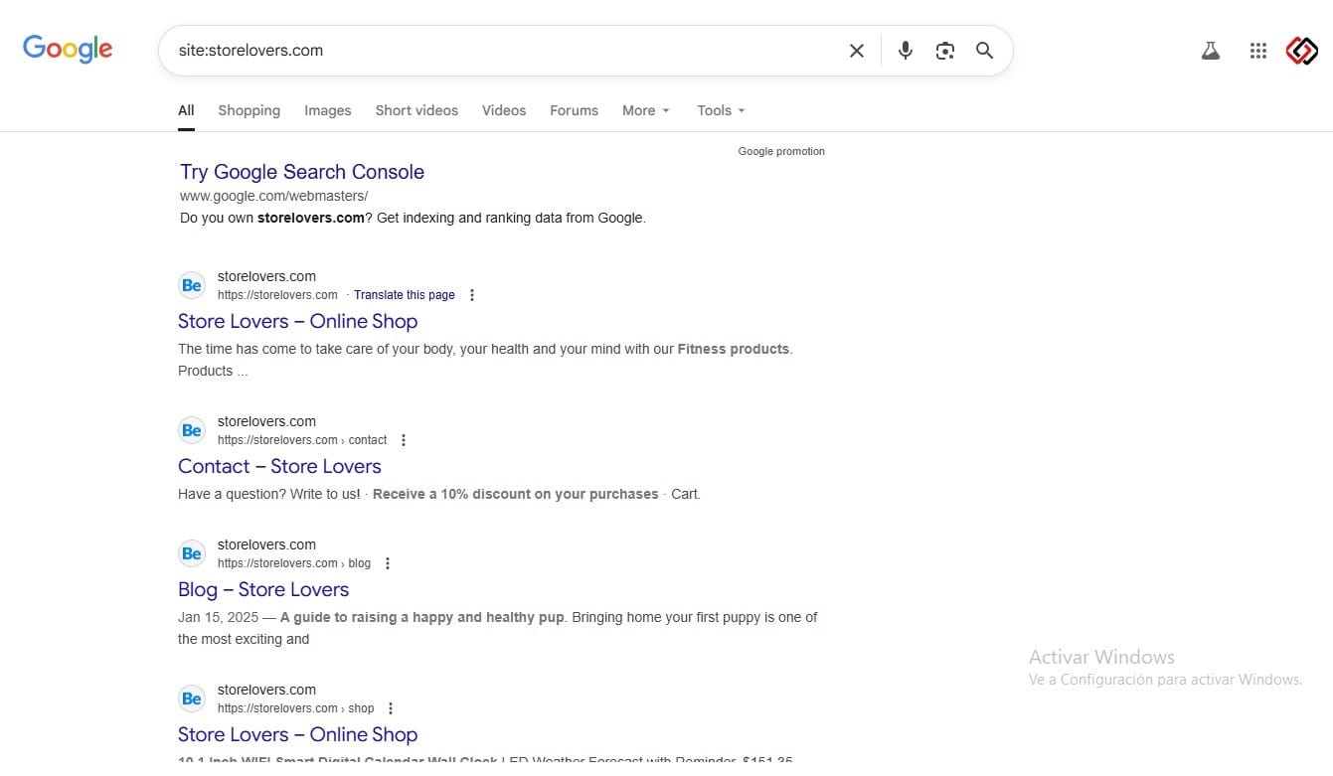Open the Try Google Search Console link
Image resolution: width=1333 pixels, height=776 pixels.
click(x=301, y=172)
